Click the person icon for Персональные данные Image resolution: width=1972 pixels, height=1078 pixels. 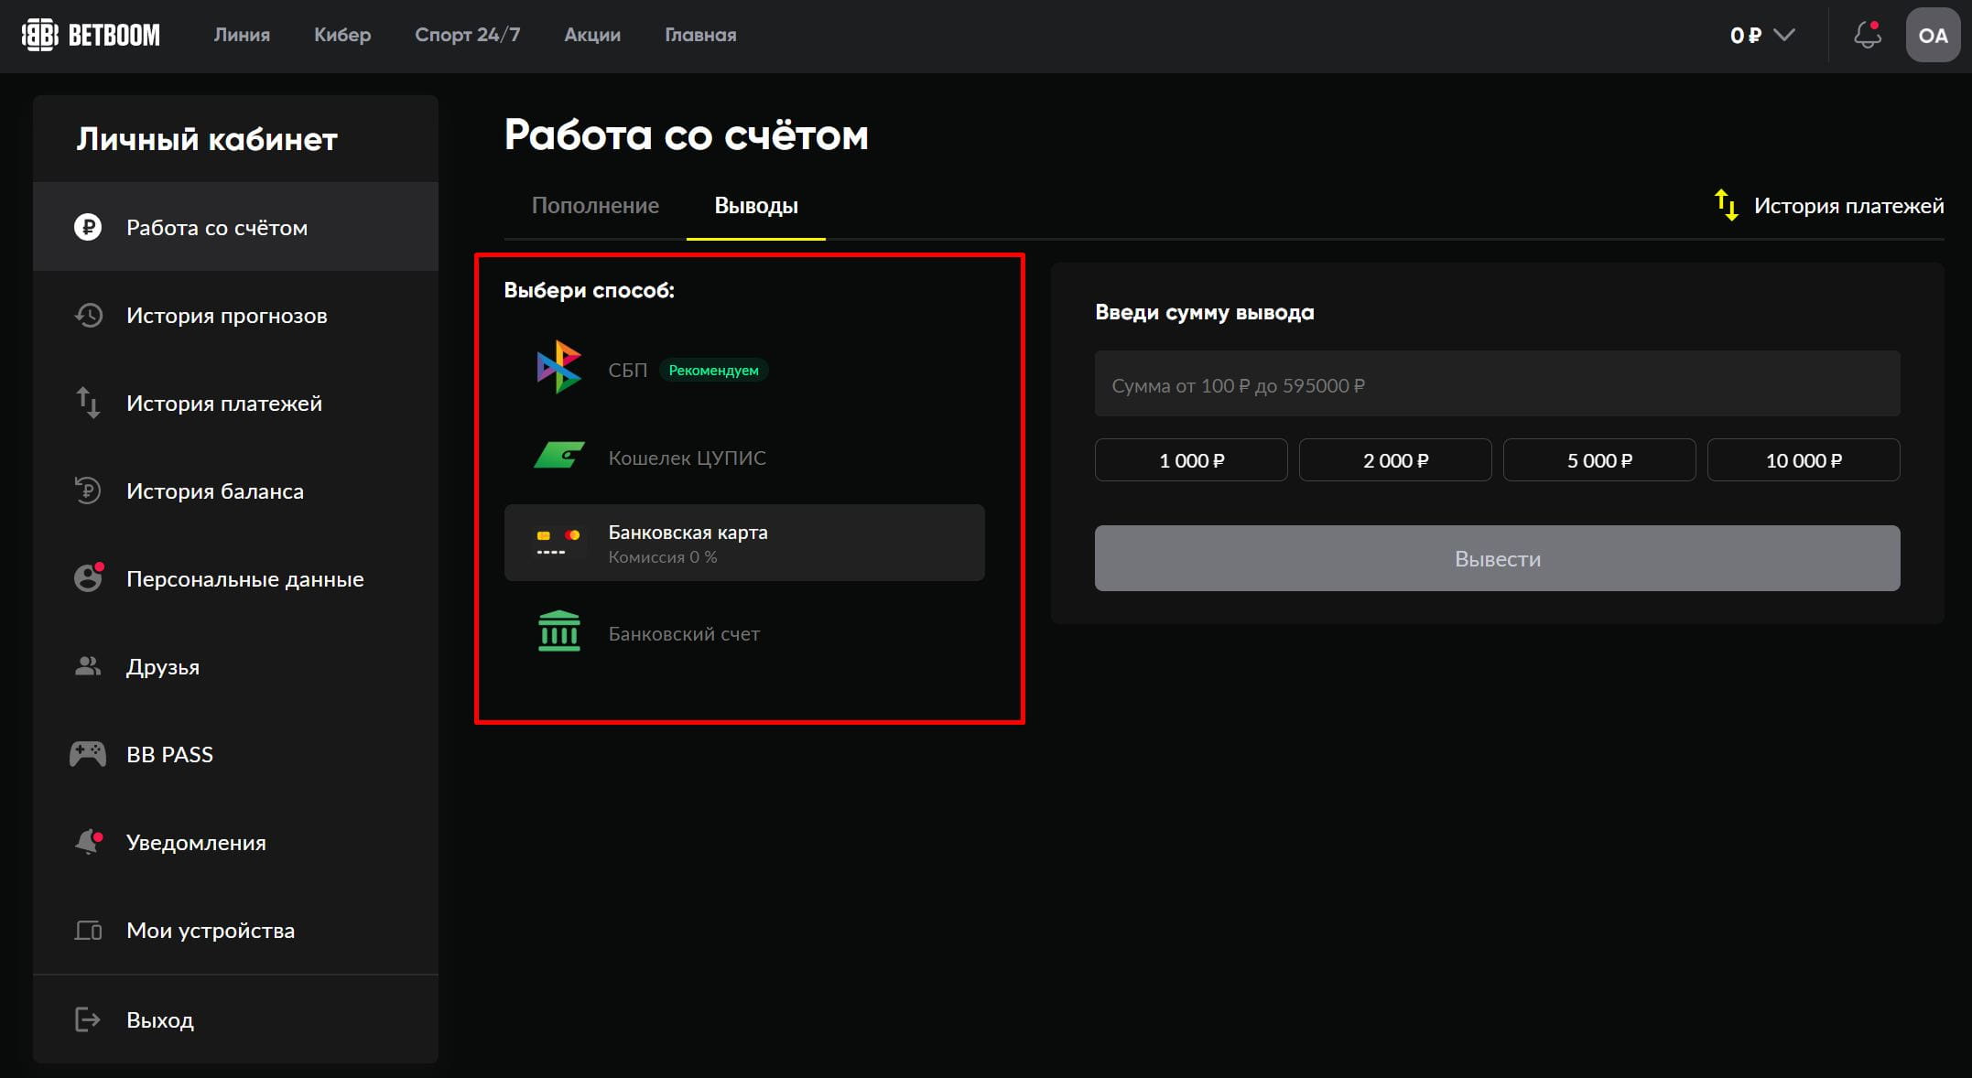[88, 578]
